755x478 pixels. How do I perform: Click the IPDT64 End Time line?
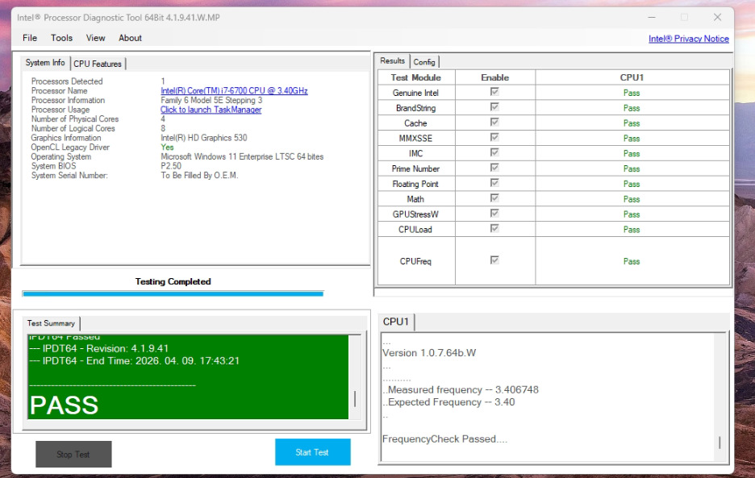coord(135,360)
